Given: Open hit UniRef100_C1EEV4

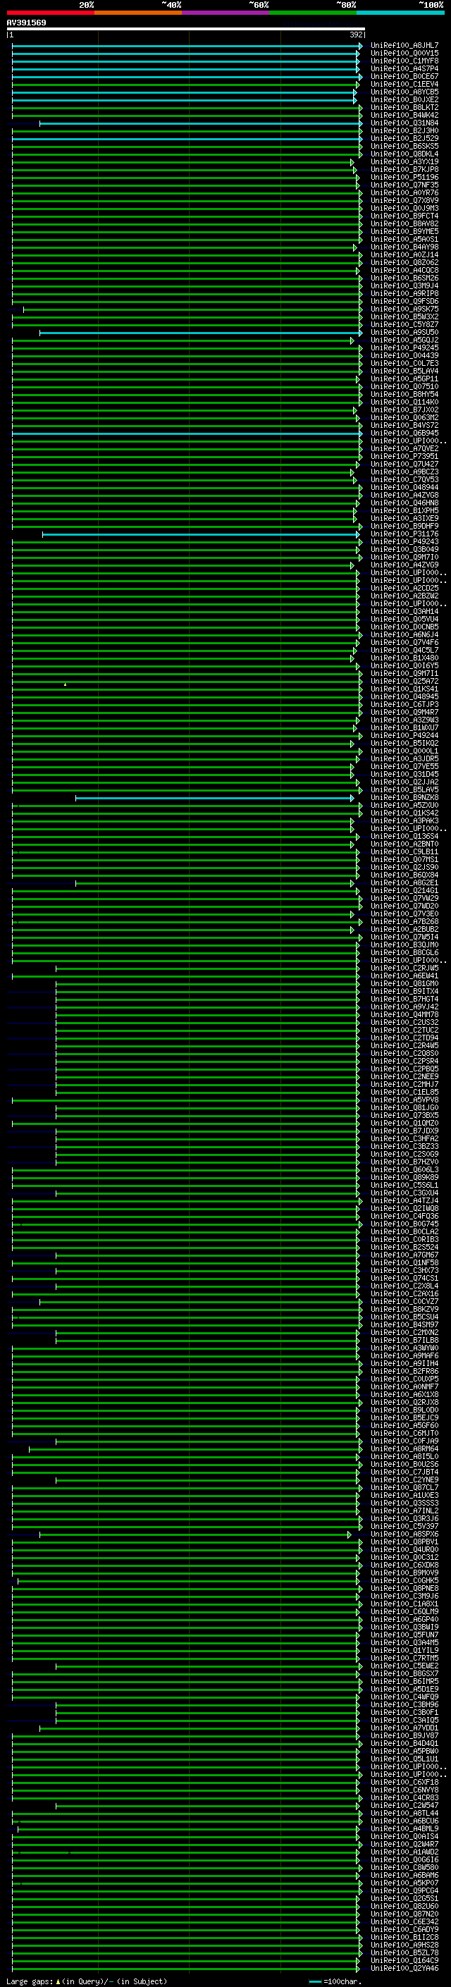Looking at the screenshot, I should pyautogui.click(x=404, y=84).
